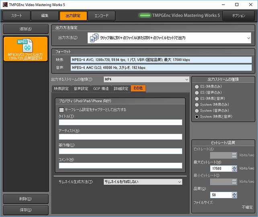Screen dimensions: 258x217
Task: Click the アーティスト input field
Action: (x=121, y=137)
